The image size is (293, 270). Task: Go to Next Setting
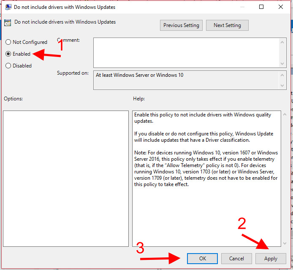(x=227, y=25)
